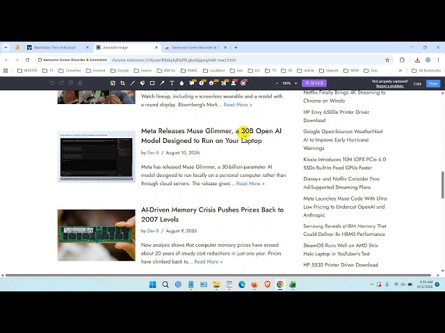Open the AI-Driven Memory Crisis headline
The image size is (445, 333).
212,214
